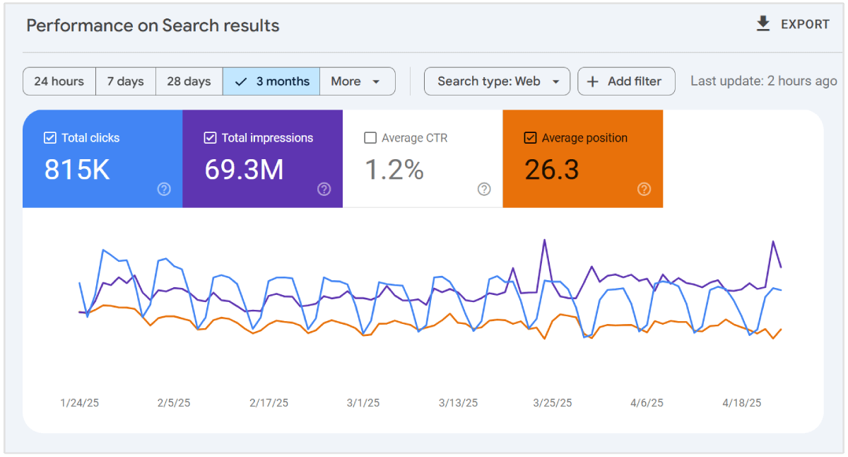Click the plus icon in Add filter
Image resolution: width=848 pixels, height=457 pixels.
[x=593, y=81]
